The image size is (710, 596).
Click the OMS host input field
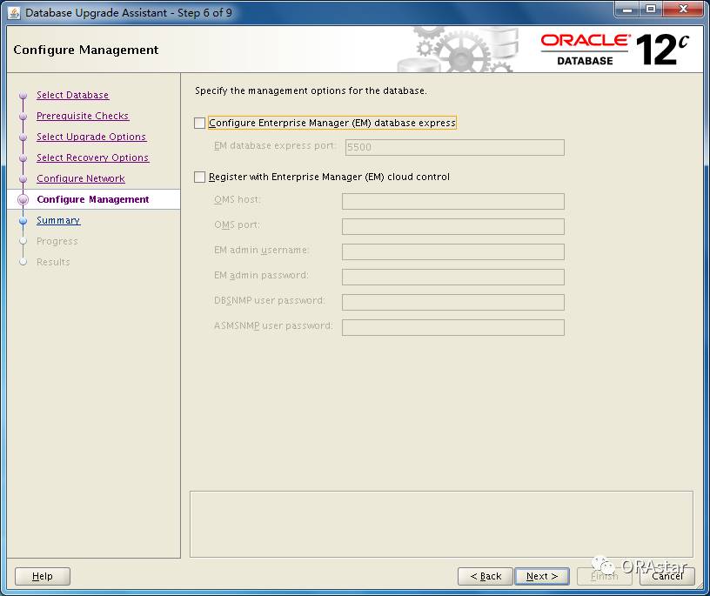pos(453,202)
